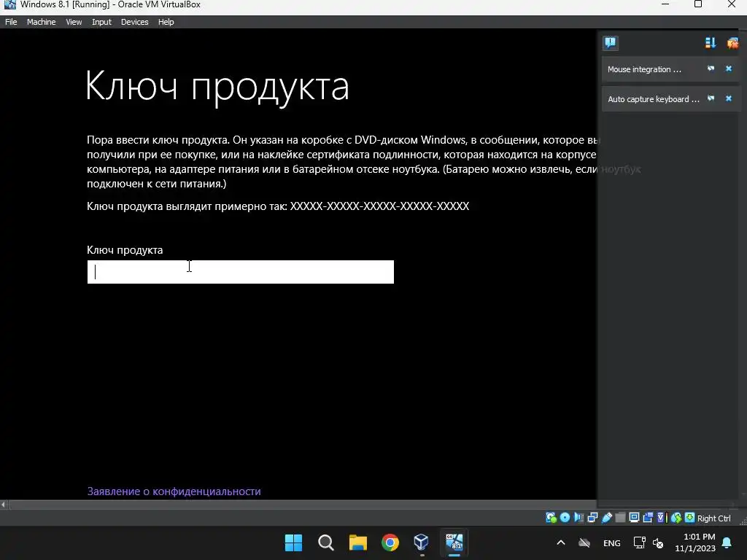Viewport: 747px width, 560px height.
Task: Open the View menu
Action: click(x=74, y=22)
